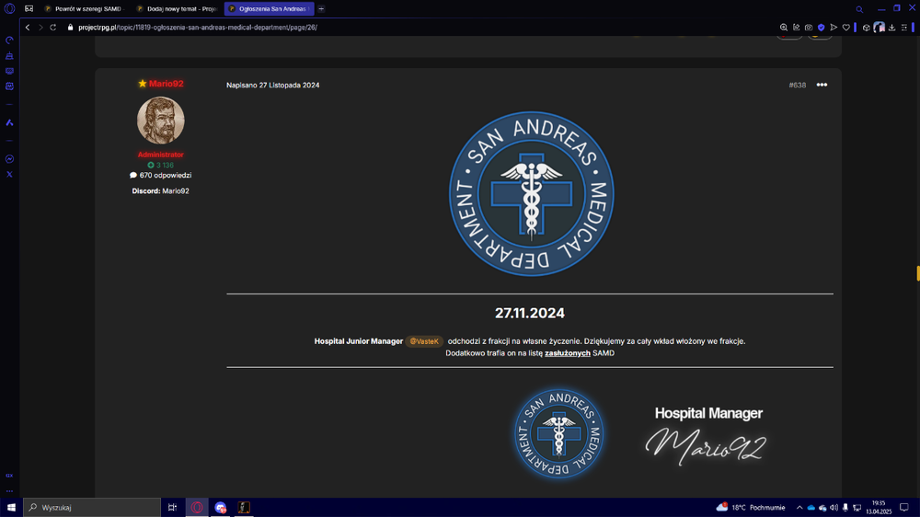Open the game app icon on the taskbar

pos(244,507)
